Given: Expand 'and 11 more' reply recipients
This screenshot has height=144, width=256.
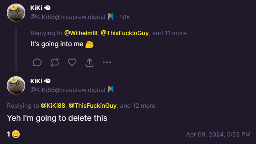Looking at the screenshot, I should 169,33.
